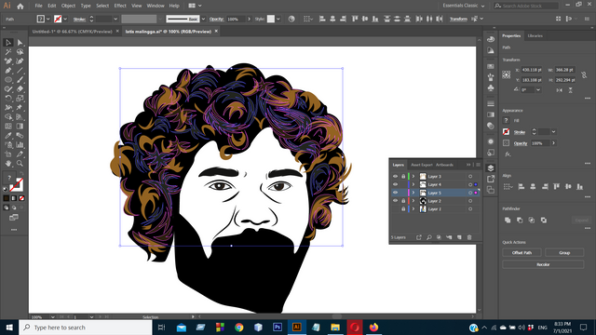Viewport: 596px width, 335px height.
Task: Switch to the Libraries panel tab
Action: click(535, 35)
